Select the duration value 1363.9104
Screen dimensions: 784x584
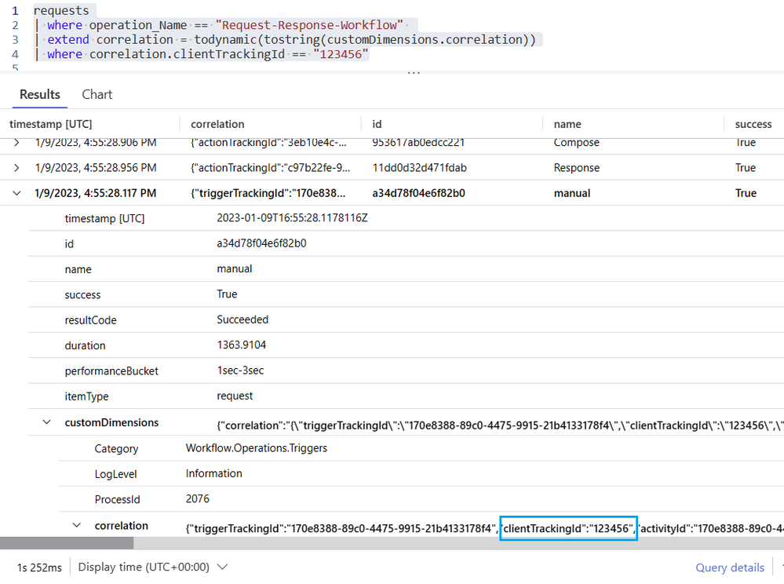click(242, 345)
